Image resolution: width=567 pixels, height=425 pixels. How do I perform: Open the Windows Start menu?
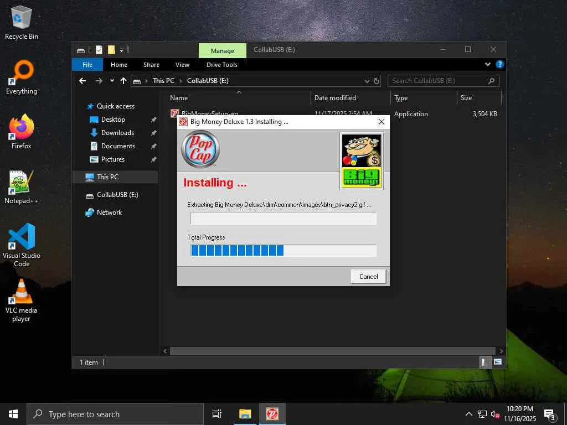13,414
